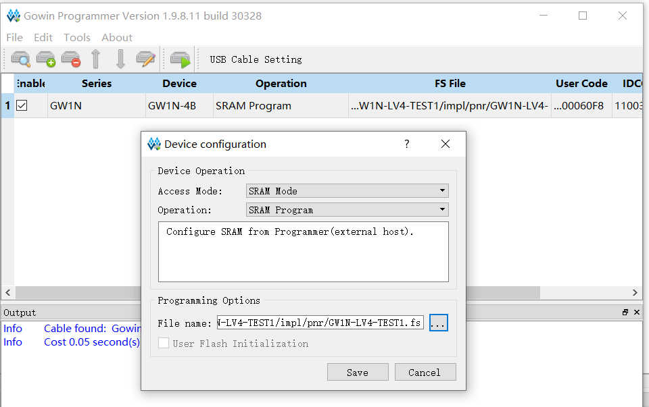Float the Output panel with its undock icon

pos(625,313)
